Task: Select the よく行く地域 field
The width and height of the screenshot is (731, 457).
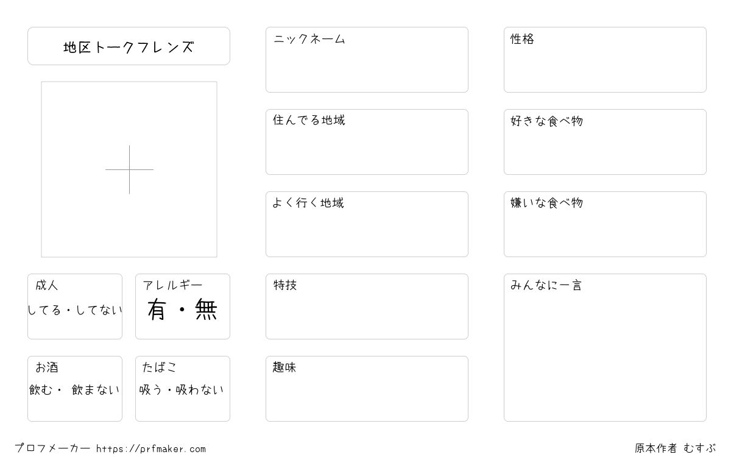Action: [x=367, y=224]
